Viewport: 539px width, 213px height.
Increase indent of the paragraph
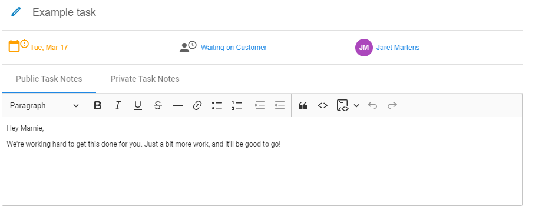tap(260, 105)
